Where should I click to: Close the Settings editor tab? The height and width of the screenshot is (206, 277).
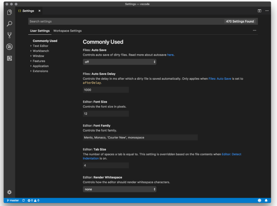pos(39,11)
